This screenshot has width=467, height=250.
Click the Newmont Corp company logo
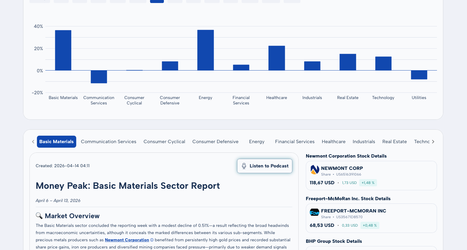click(x=315, y=170)
